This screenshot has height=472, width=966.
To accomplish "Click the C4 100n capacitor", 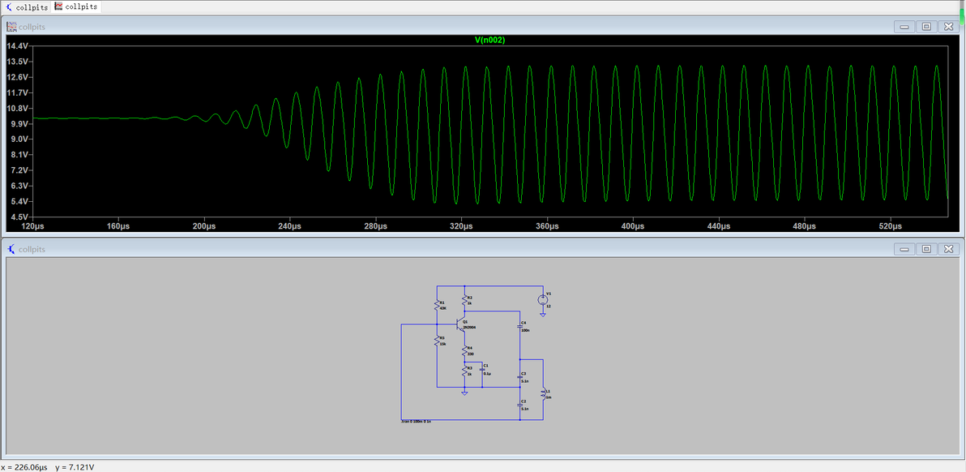I will (520, 326).
